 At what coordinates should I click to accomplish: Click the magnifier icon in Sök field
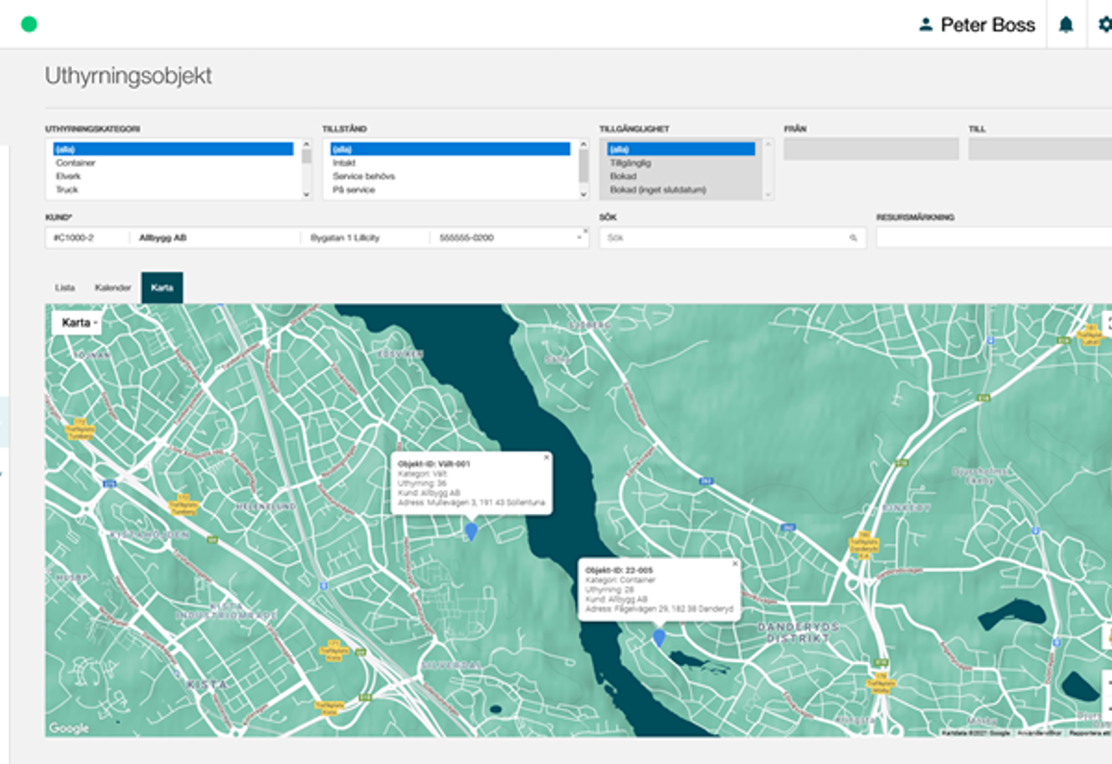coord(853,238)
